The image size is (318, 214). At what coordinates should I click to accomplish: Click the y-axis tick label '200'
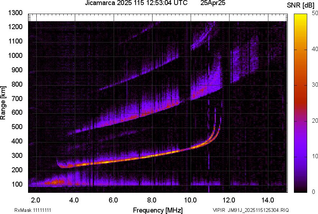point(17,170)
